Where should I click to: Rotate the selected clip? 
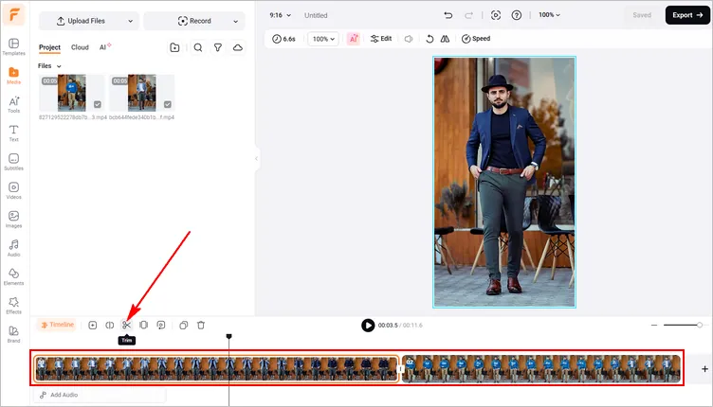pos(430,39)
